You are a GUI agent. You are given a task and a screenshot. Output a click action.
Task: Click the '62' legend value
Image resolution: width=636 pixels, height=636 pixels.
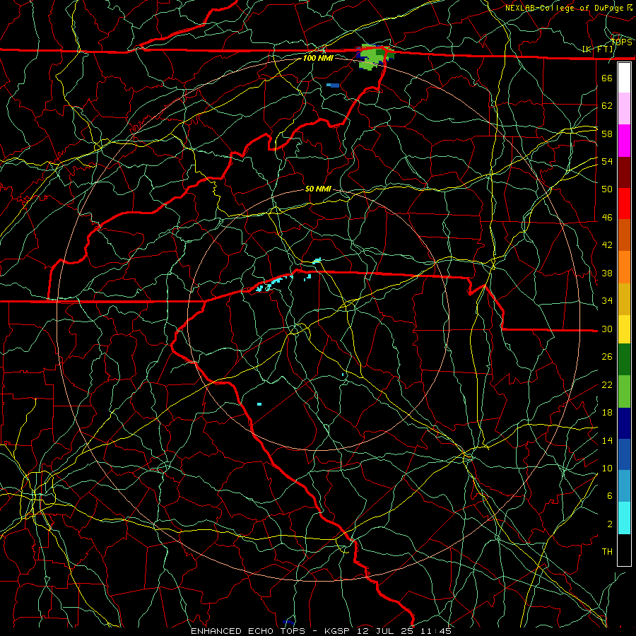pyautogui.click(x=607, y=106)
